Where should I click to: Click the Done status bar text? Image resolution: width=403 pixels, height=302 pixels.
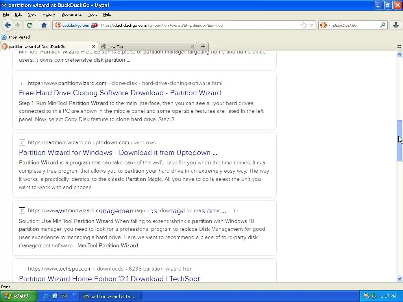pyautogui.click(x=6, y=287)
